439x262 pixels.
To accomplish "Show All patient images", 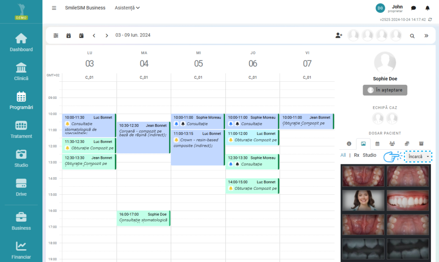I will pos(343,155).
